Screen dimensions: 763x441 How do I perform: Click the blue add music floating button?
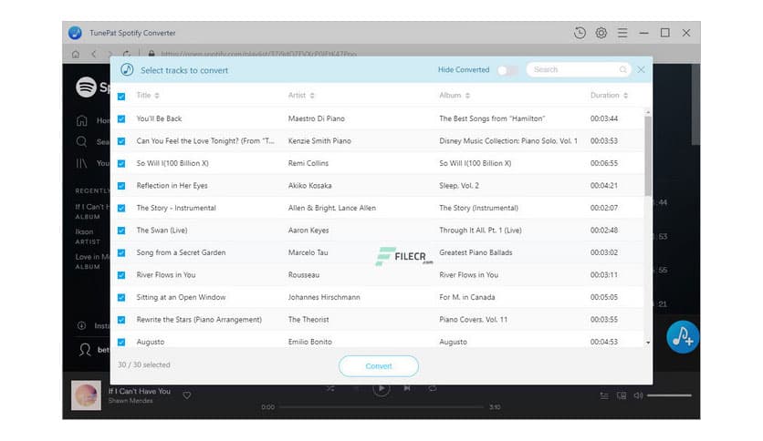tap(682, 336)
